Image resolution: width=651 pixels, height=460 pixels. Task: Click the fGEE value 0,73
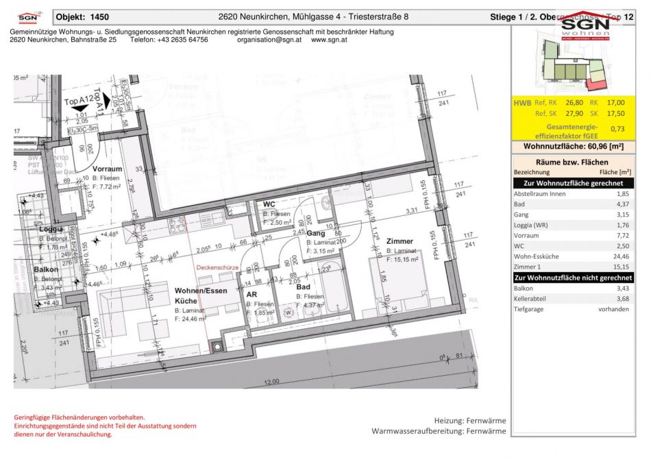(617, 129)
